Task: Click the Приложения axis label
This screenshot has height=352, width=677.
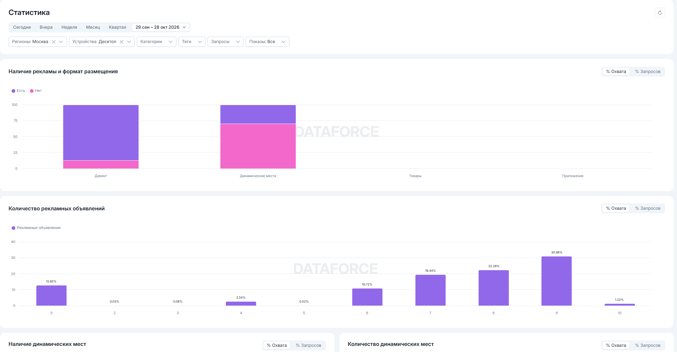Action: point(573,176)
